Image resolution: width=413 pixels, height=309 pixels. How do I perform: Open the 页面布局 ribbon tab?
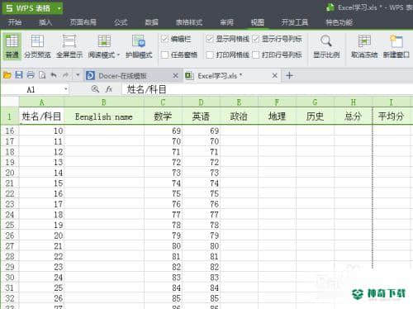(83, 22)
